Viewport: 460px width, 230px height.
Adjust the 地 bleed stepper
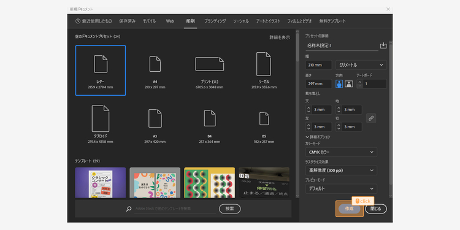[339, 110]
